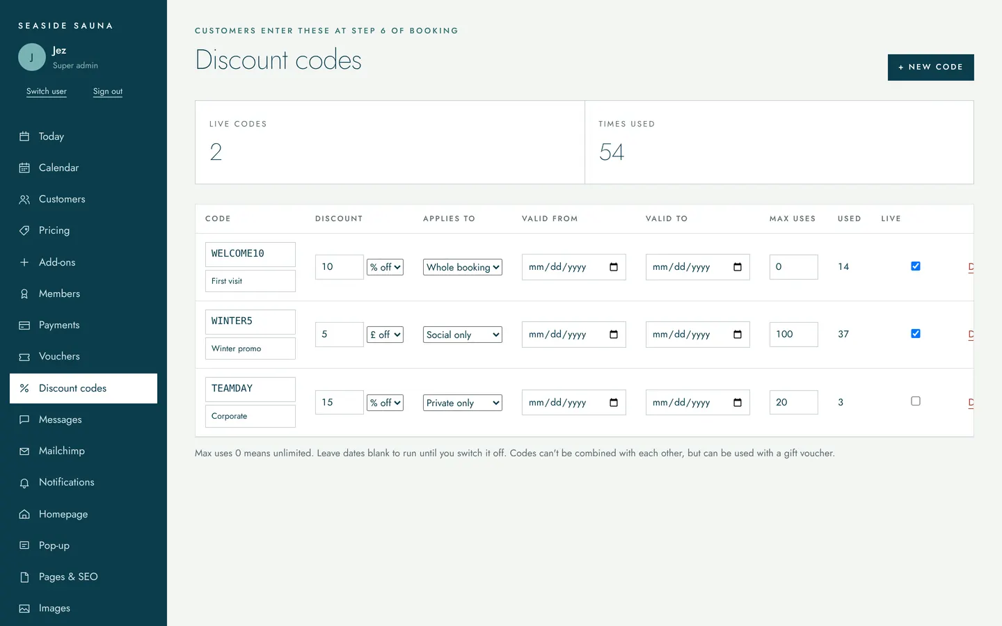Open the £ off dropdown for WINTER5

coord(385,335)
